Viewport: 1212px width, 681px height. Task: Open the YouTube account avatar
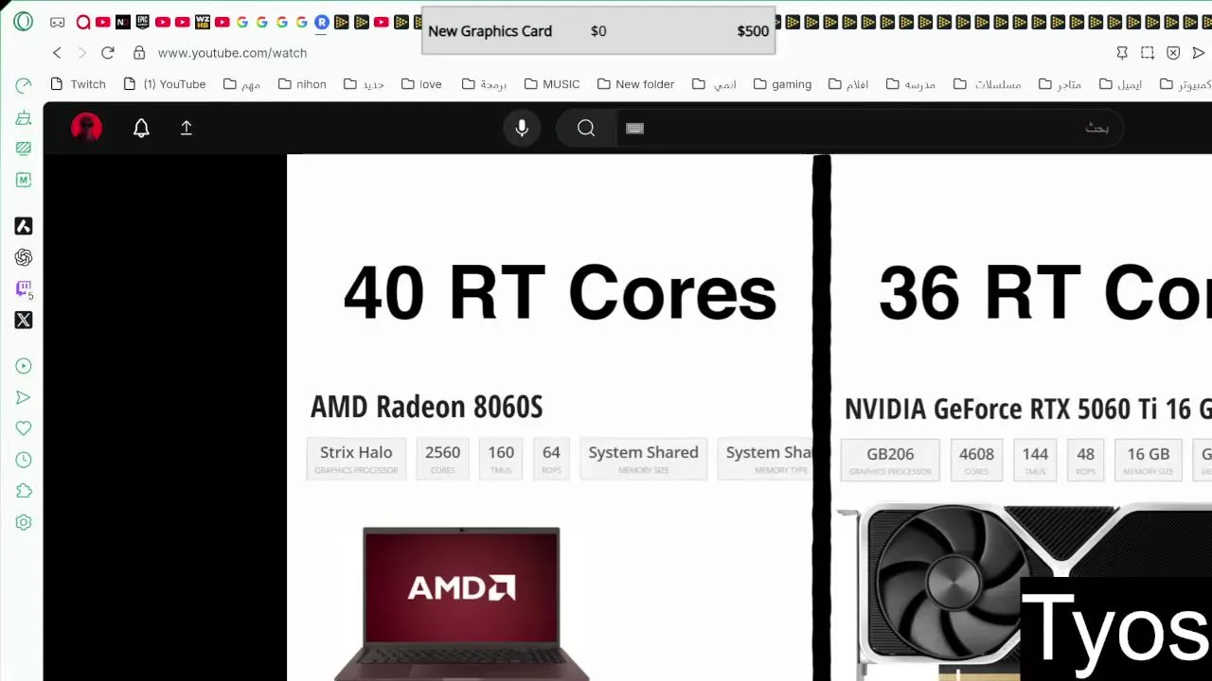[x=86, y=128]
